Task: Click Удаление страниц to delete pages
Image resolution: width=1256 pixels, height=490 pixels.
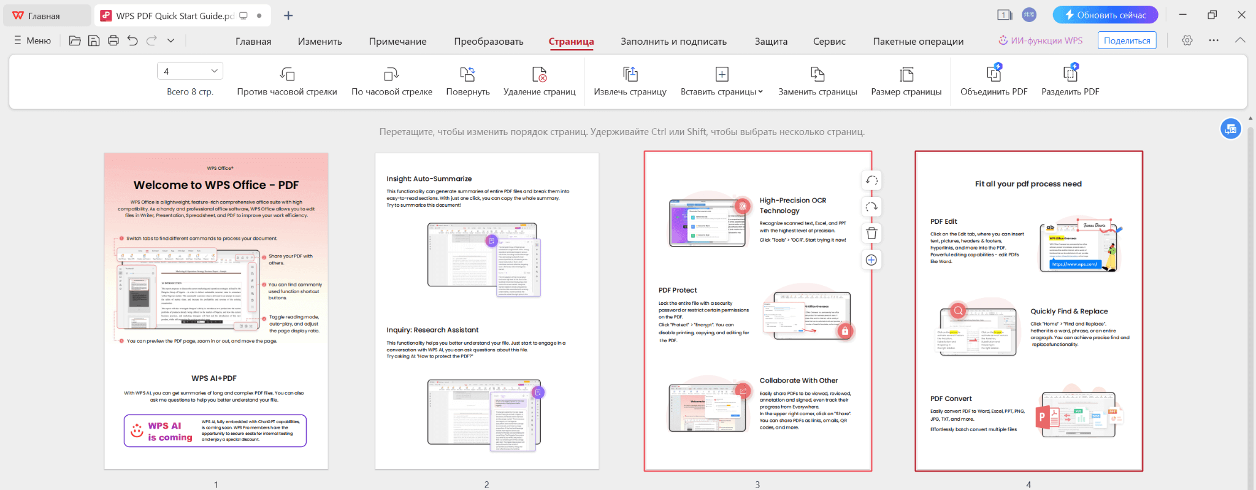Action: tap(540, 81)
